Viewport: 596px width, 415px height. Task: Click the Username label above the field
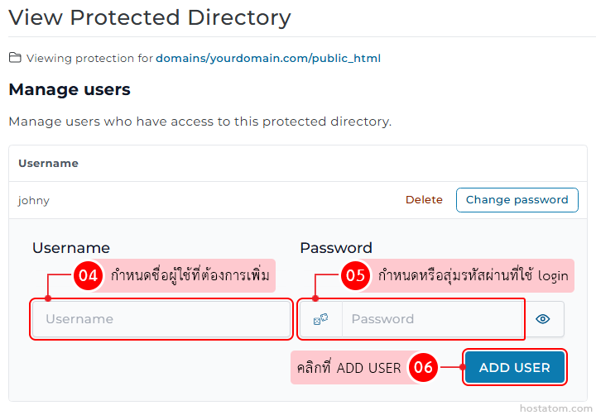click(x=71, y=248)
